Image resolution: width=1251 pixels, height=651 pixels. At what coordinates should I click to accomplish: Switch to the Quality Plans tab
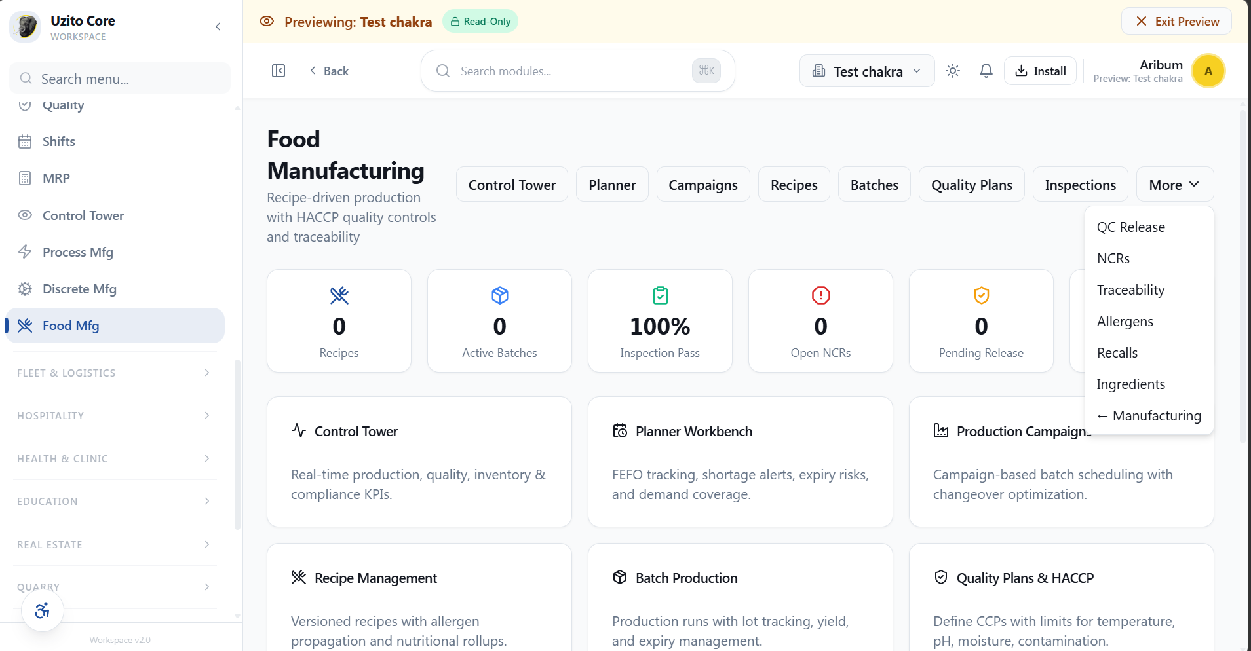(971, 185)
